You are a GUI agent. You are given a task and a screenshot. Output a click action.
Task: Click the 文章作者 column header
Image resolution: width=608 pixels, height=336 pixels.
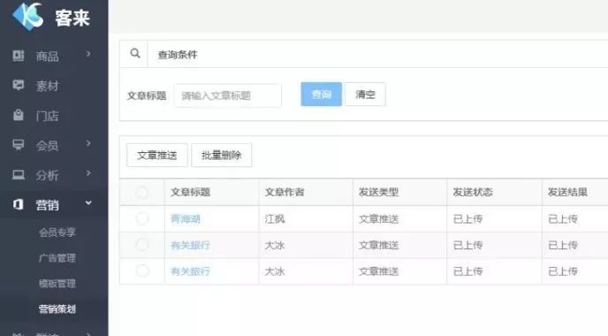click(x=285, y=192)
